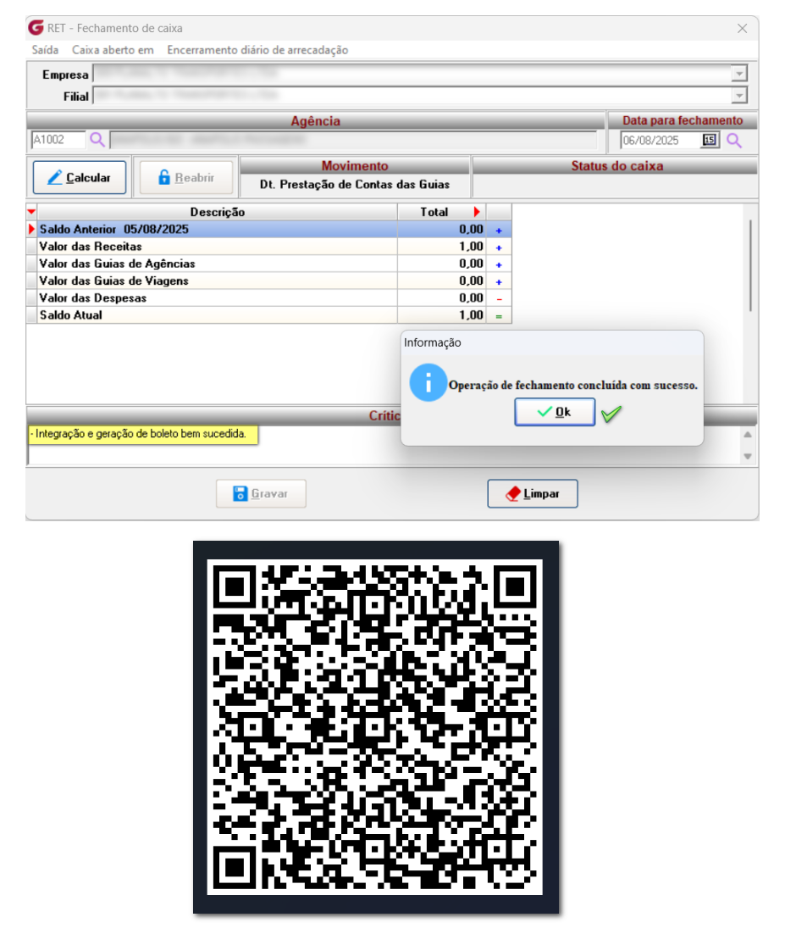Click plus sign in Valor das Receitas row
Image resolution: width=785 pixels, height=945 pixels.
(499, 247)
